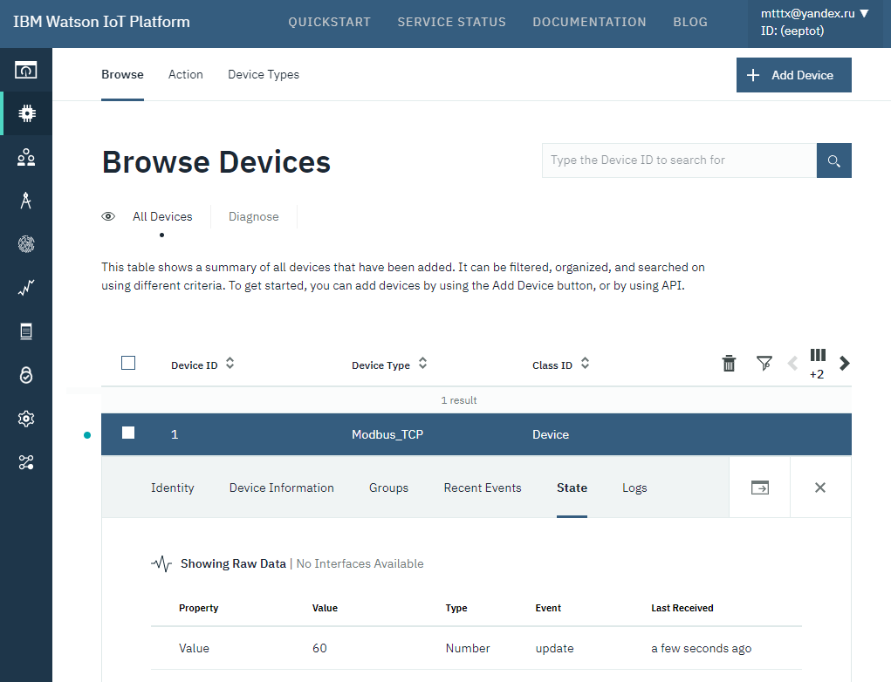Delete selected devices with the trash icon
The height and width of the screenshot is (682, 891).
click(730, 363)
